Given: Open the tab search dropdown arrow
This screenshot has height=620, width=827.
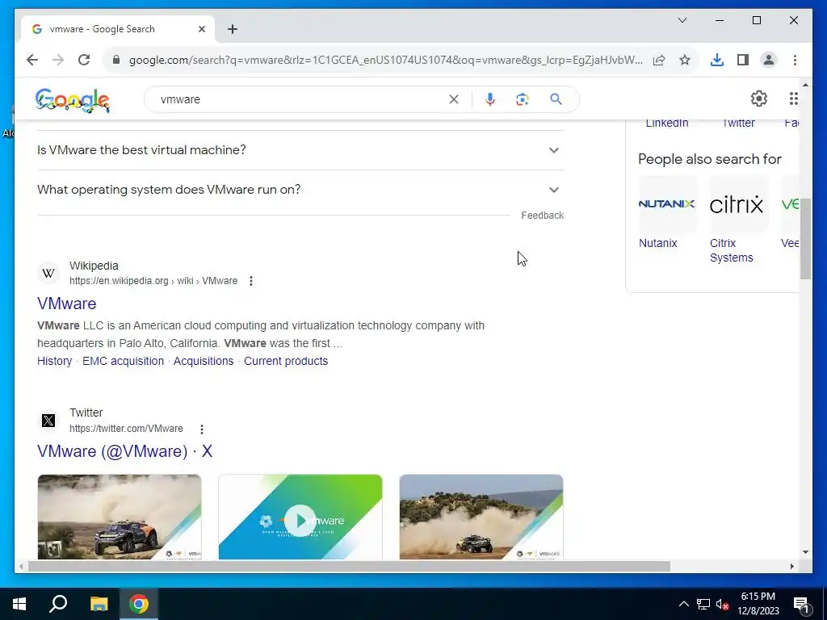Looking at the screenshot, I should pyautogui.click(x=682, y=20).
